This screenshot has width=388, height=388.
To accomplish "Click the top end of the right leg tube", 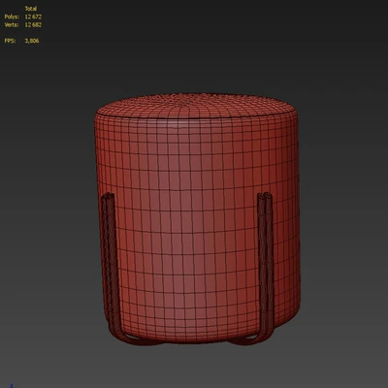I will [x=265, y=196].
